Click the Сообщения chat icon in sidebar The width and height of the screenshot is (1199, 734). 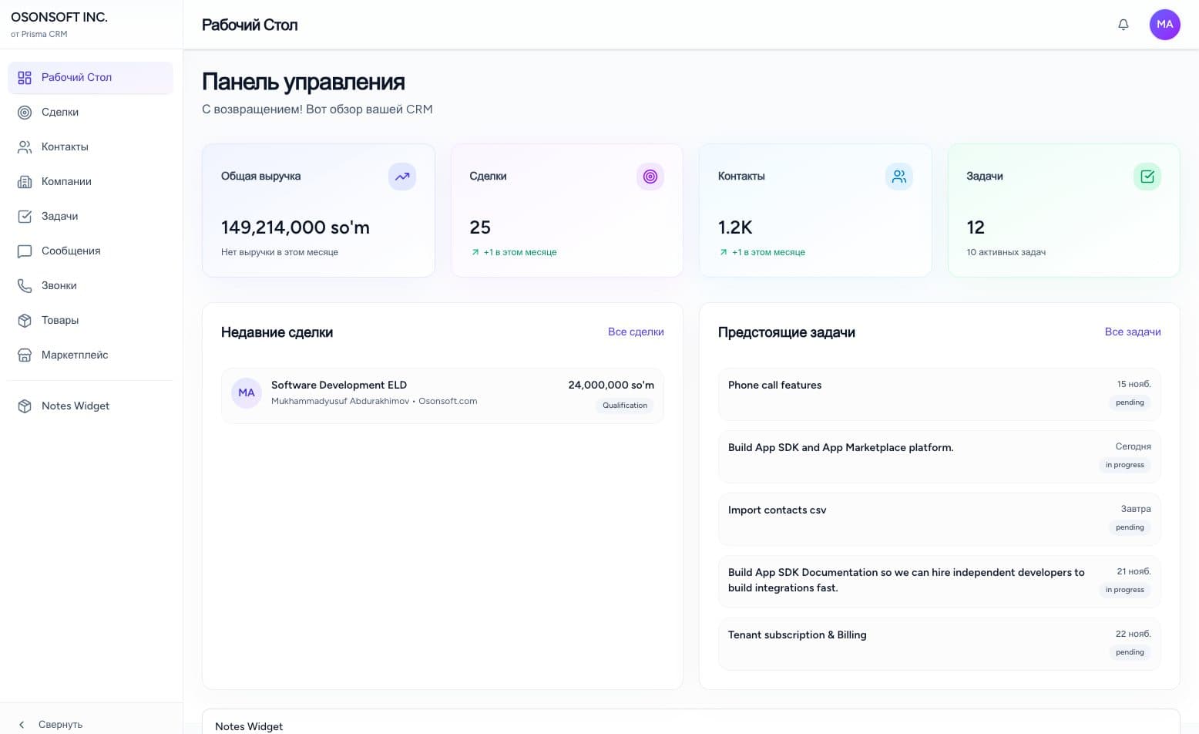pyautogui.click(x=25, y=251)
